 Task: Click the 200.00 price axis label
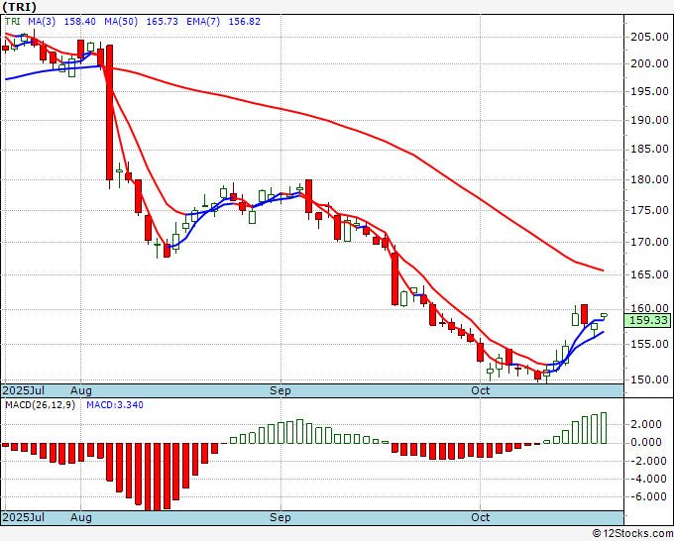[x=649, y=63]
